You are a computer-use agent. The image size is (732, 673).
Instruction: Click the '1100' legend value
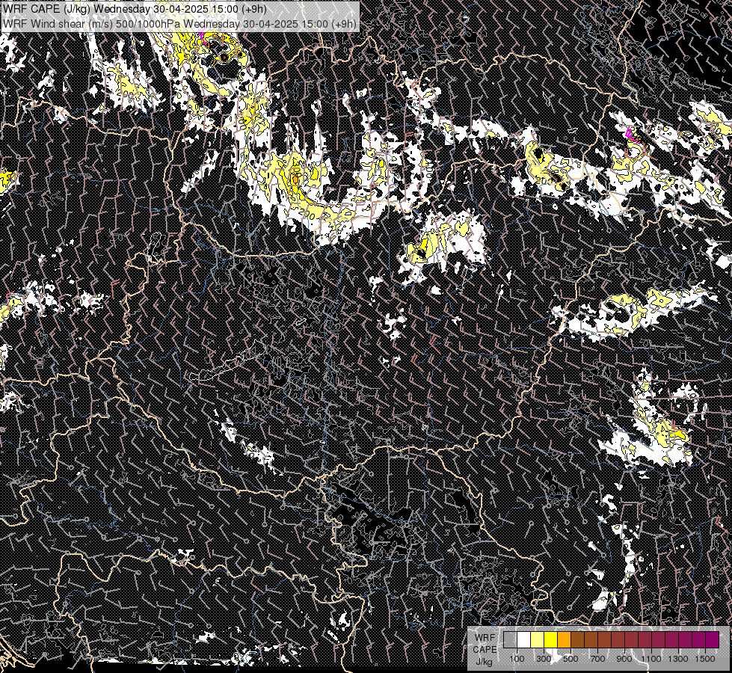[651, 659]
